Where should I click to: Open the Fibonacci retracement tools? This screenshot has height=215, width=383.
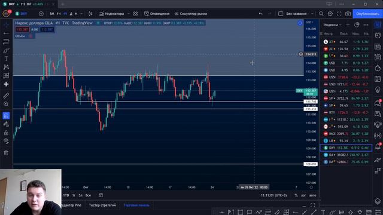tap(6, 42)
